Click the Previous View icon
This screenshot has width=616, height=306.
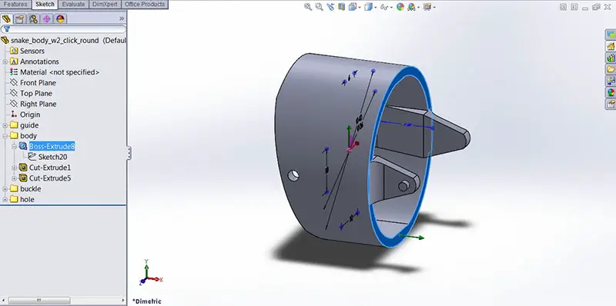tap(330, 7)
